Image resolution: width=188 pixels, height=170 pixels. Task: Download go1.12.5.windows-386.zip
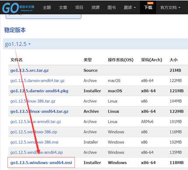tap(34, 132)
